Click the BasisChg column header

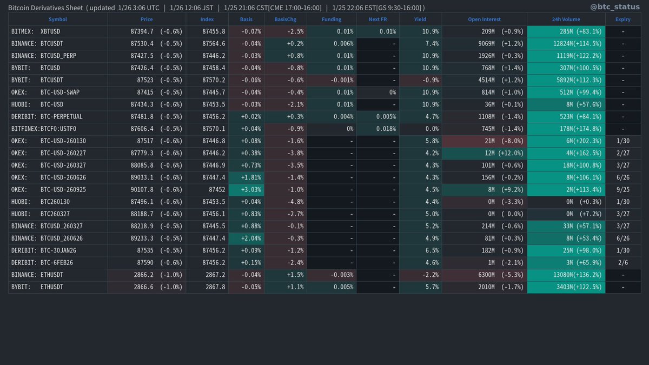click(285, 19)
